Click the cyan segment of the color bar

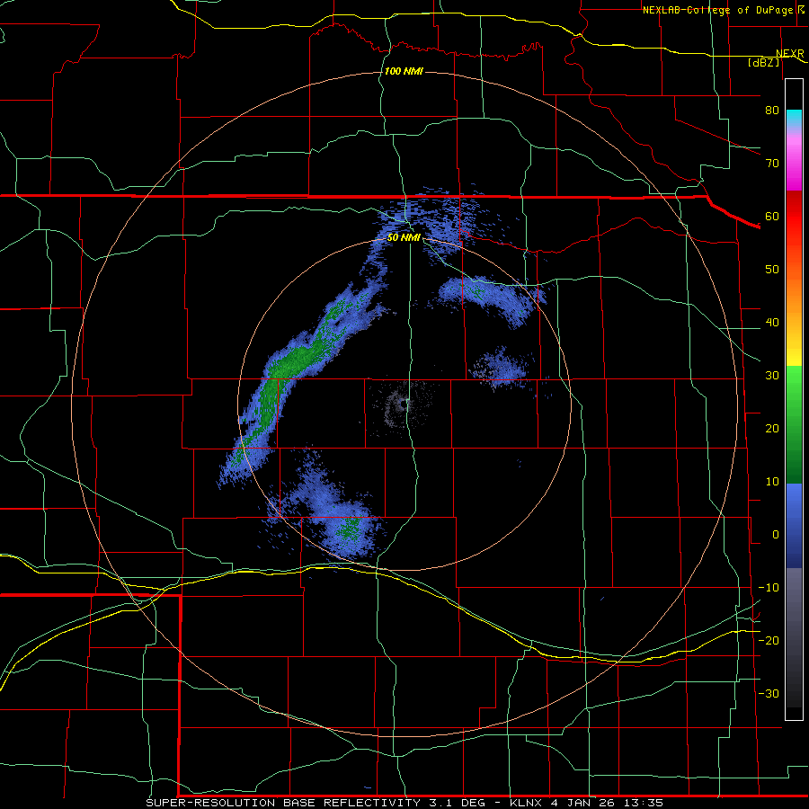click(x=794, y=119)
